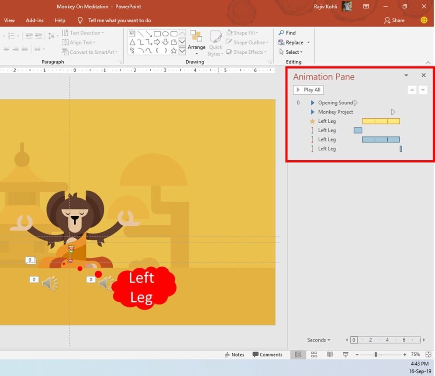Open Paragraph dialog launcher

coord(120,62)
